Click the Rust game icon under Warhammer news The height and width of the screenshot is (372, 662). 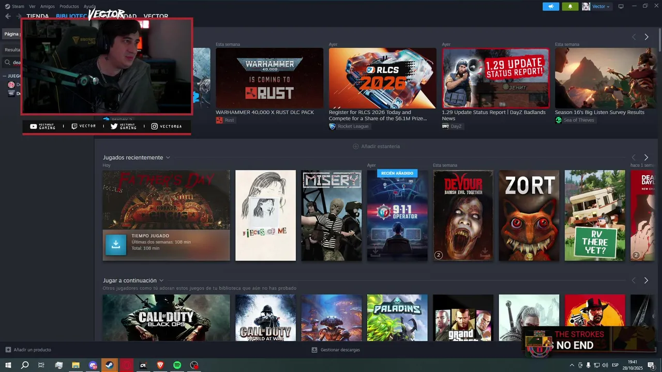tap(219, 120)
